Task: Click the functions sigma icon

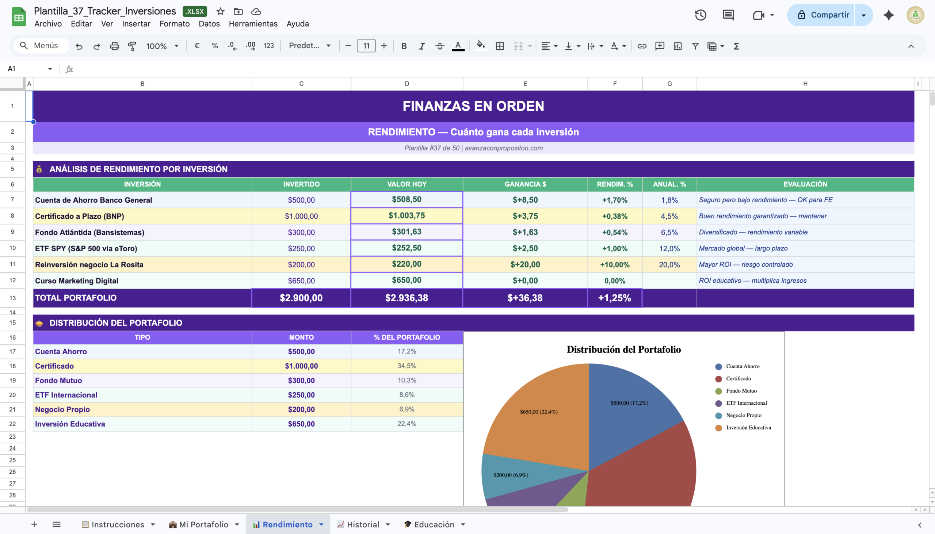Action: coord(736,46)
